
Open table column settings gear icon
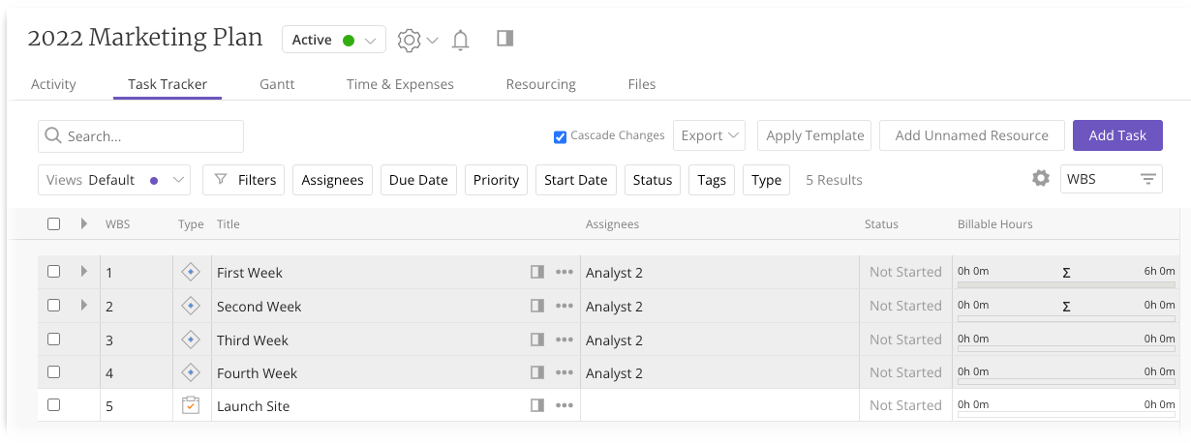1041,178
